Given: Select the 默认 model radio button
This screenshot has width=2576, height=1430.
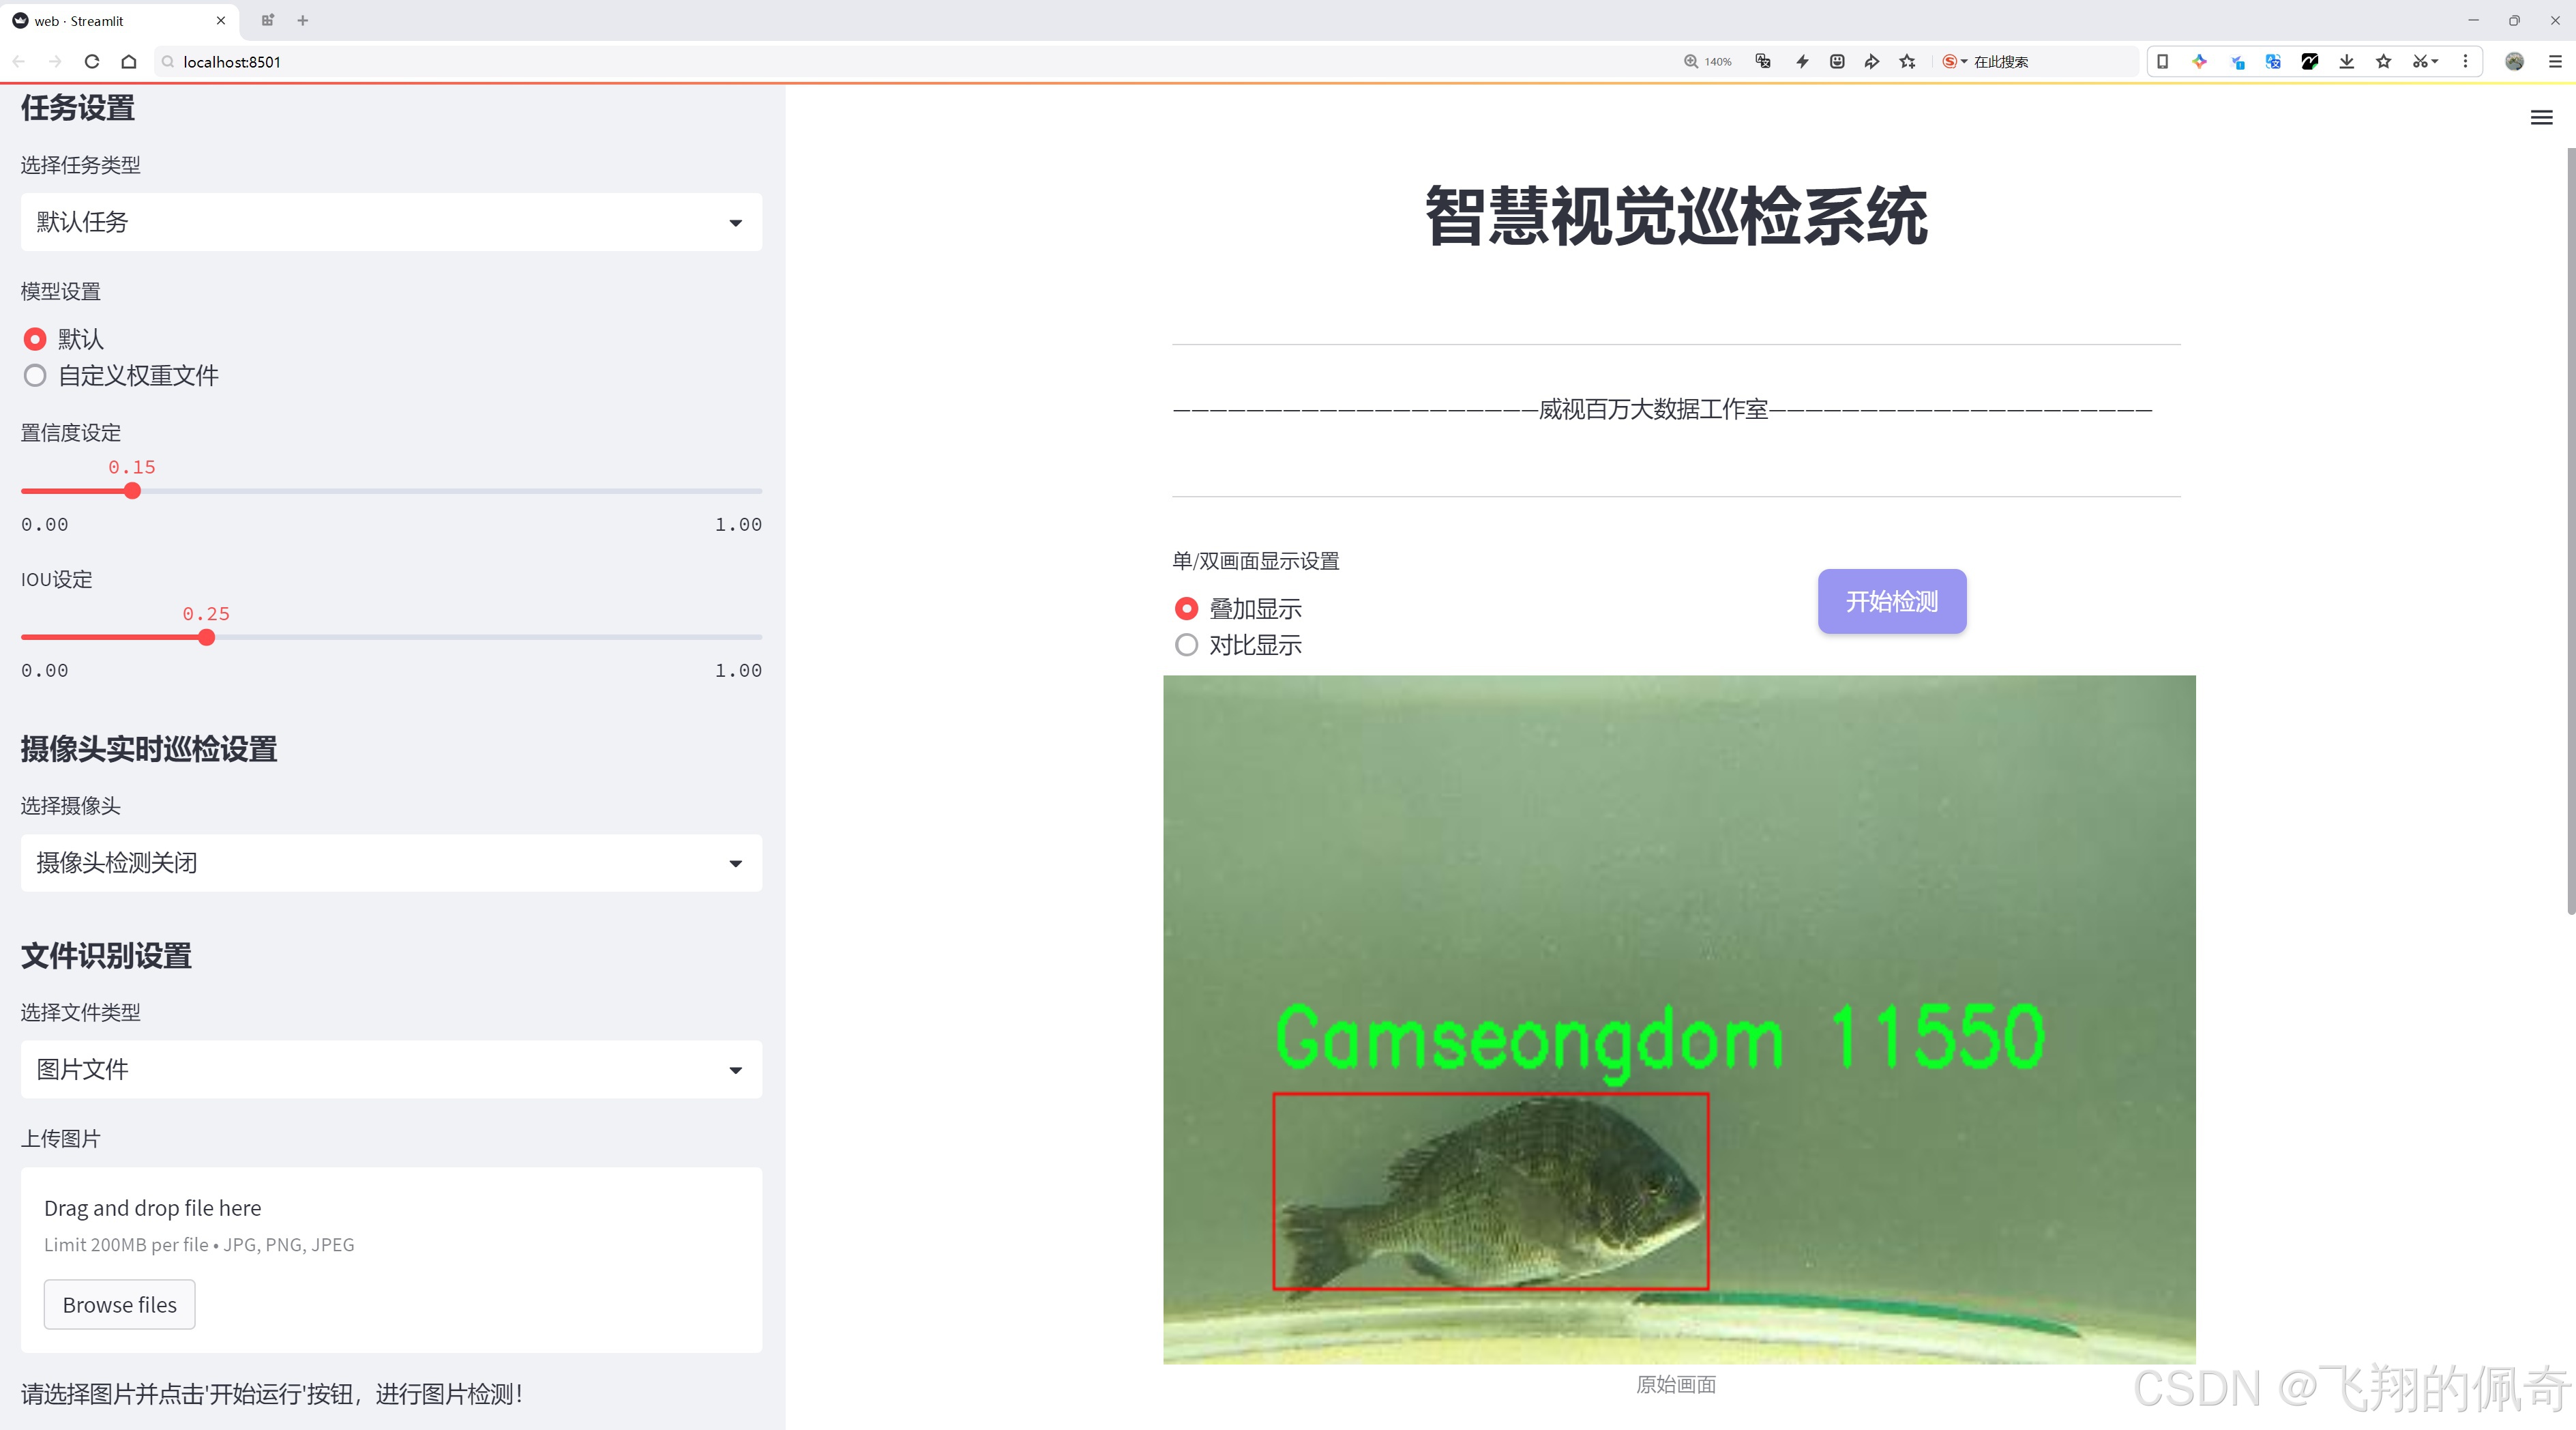Looking at the screenshot, I should [35, 339].
